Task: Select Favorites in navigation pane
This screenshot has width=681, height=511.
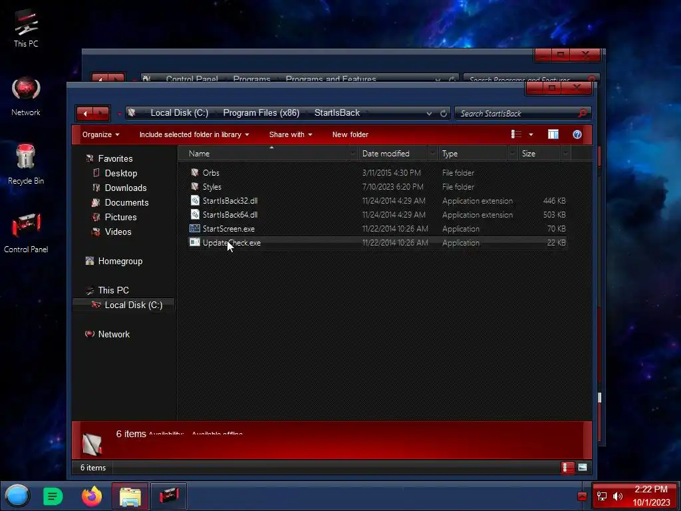Action: point(115,158)
